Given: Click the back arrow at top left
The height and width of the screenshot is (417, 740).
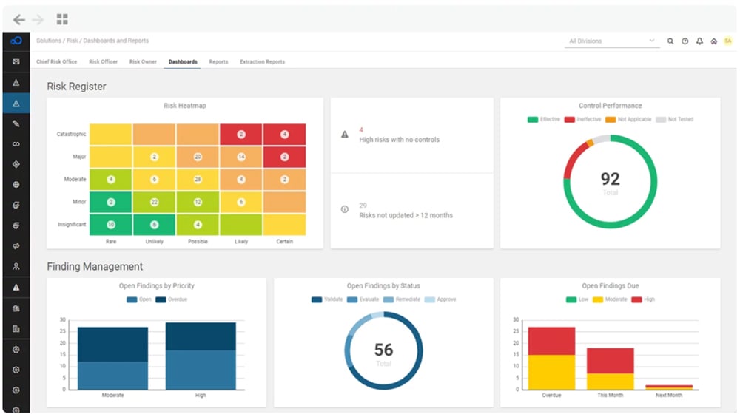Looking at the screenshot, I should tap(19, 19).
